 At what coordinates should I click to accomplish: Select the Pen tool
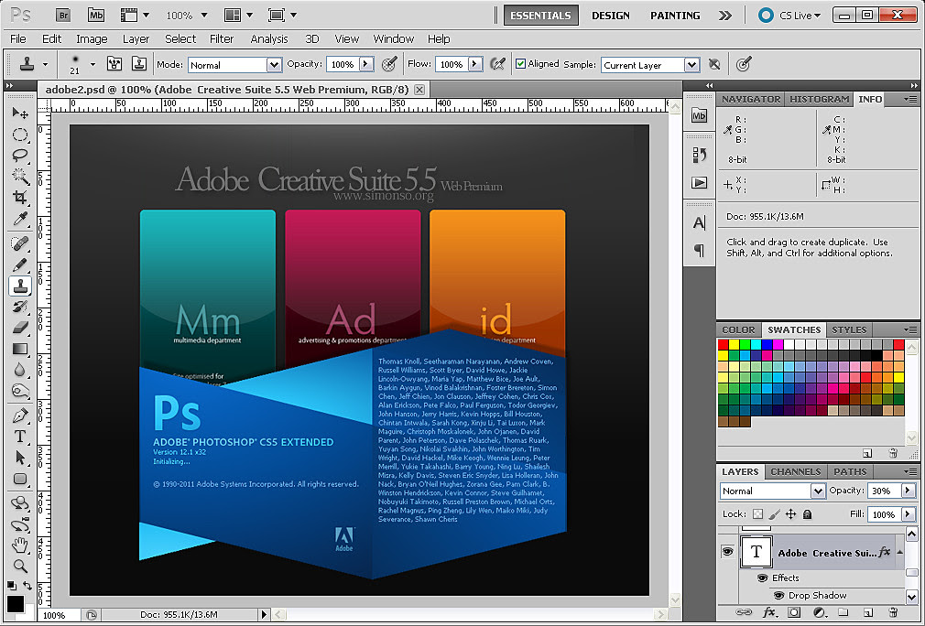(x=20, y=415)
